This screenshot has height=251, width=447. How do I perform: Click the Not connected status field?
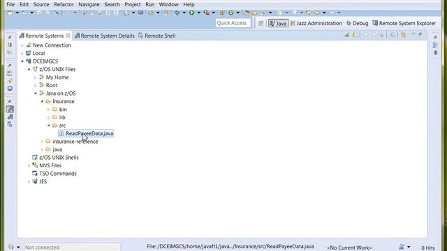[72, 247]
